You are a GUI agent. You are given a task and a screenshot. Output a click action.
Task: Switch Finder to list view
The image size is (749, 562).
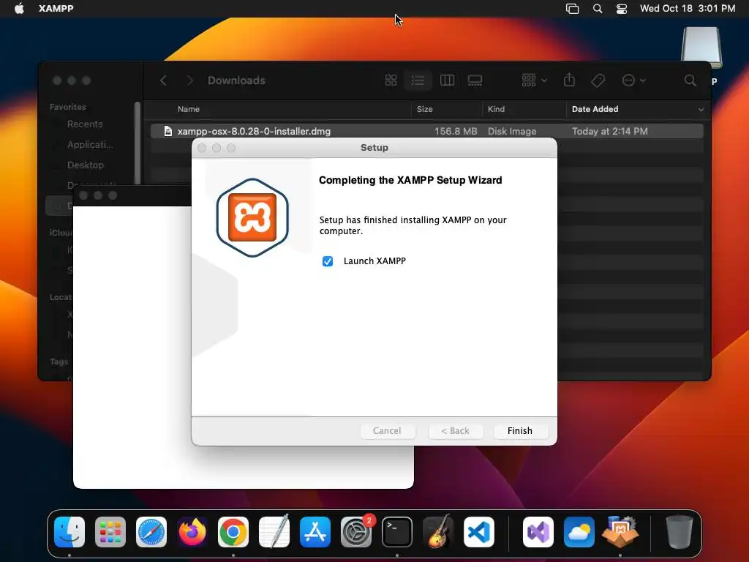click(418, 80)
